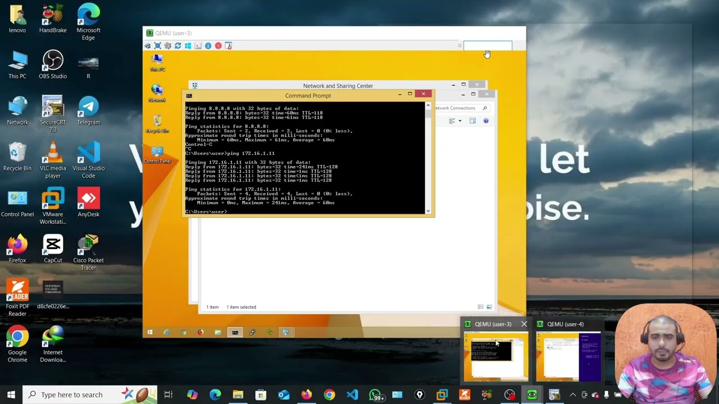Open CapCut desktop shortcut
719x404 pixels.
53,249
